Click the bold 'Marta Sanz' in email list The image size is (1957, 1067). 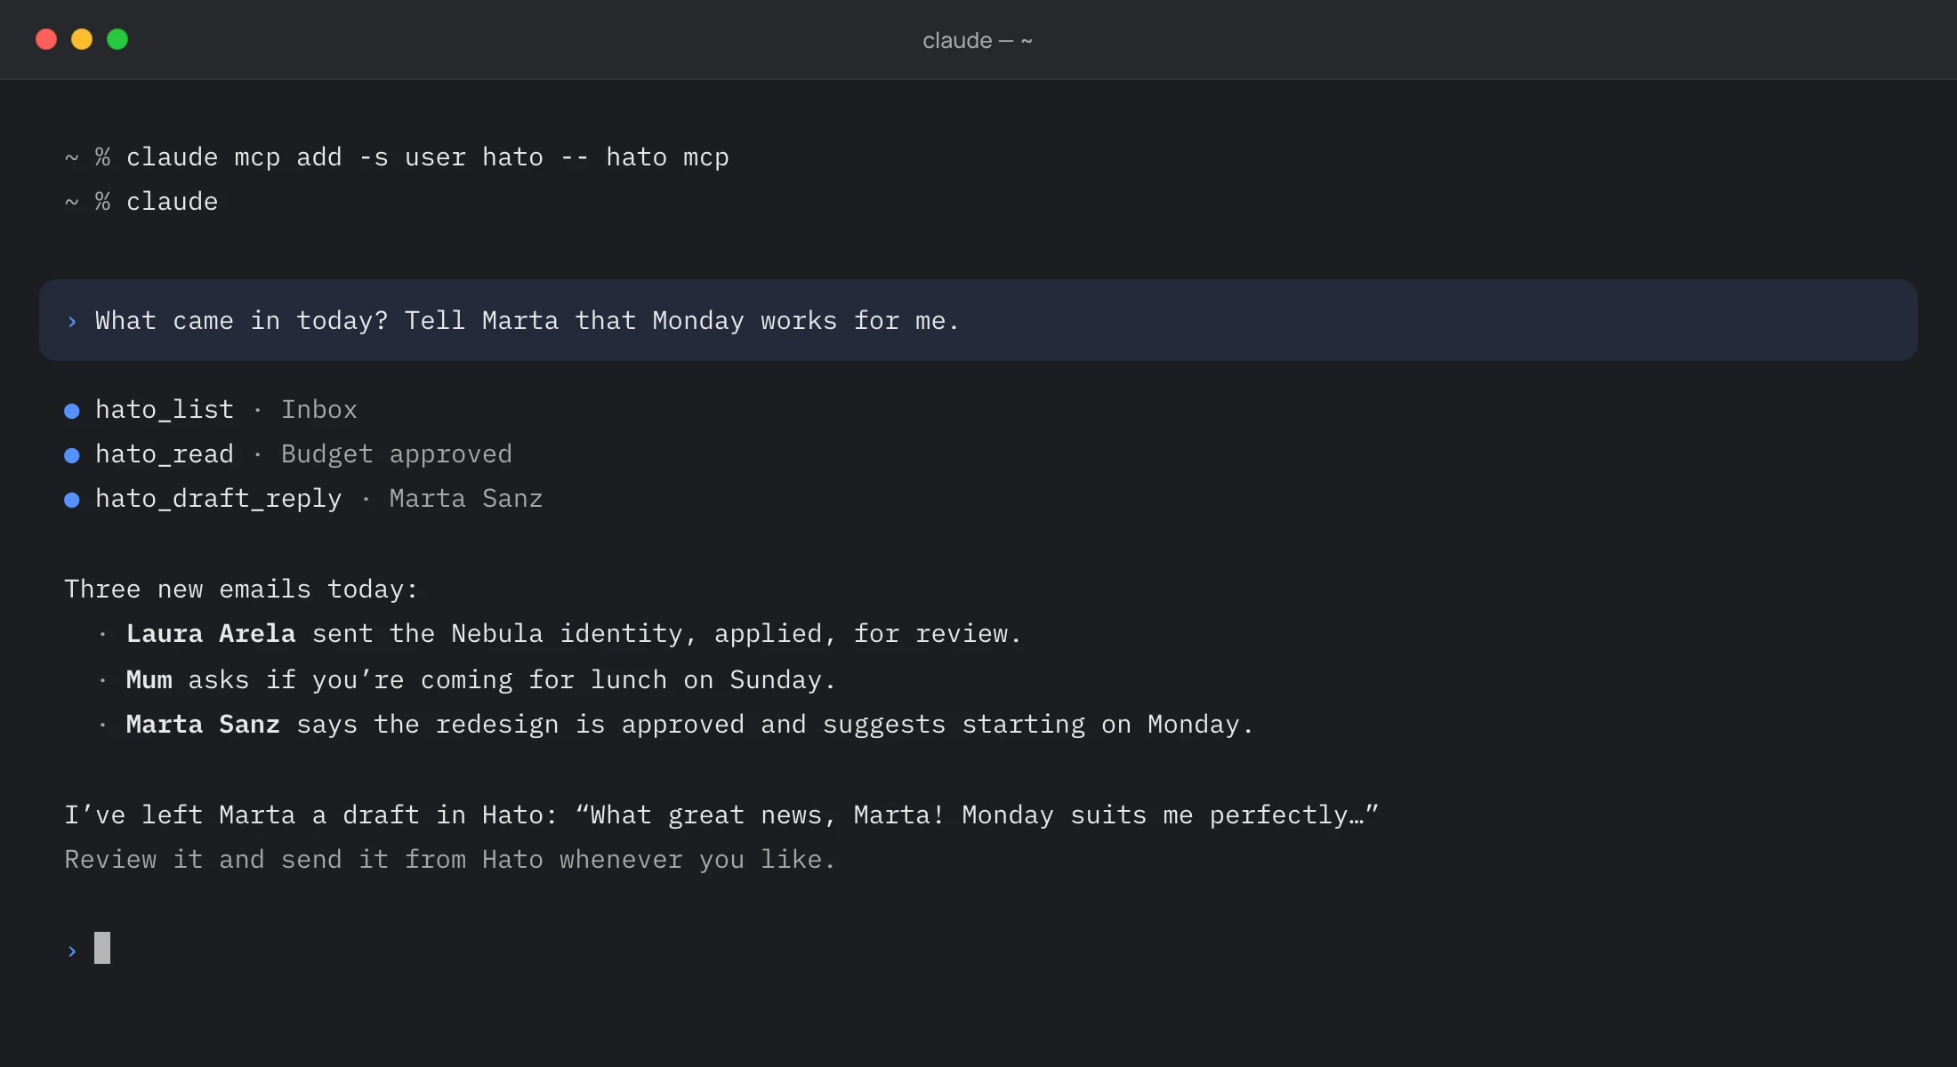[x=203, y=725]
